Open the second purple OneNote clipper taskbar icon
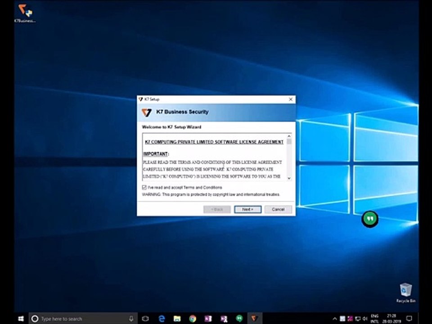Image resolution: width=432 pixels, height=324 pixels. tap(224, 319)
